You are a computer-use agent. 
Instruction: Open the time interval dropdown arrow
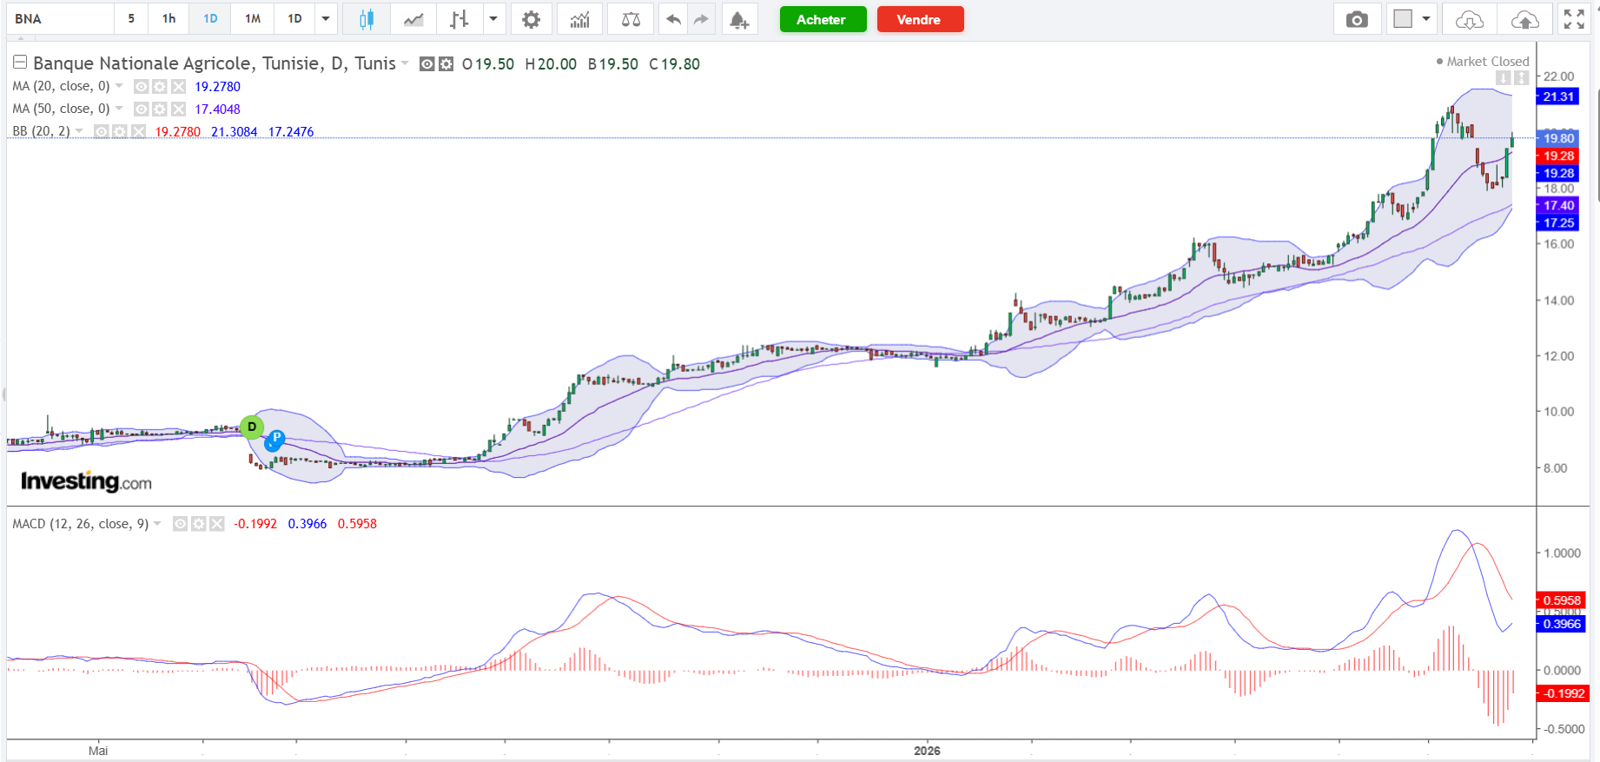326,18
